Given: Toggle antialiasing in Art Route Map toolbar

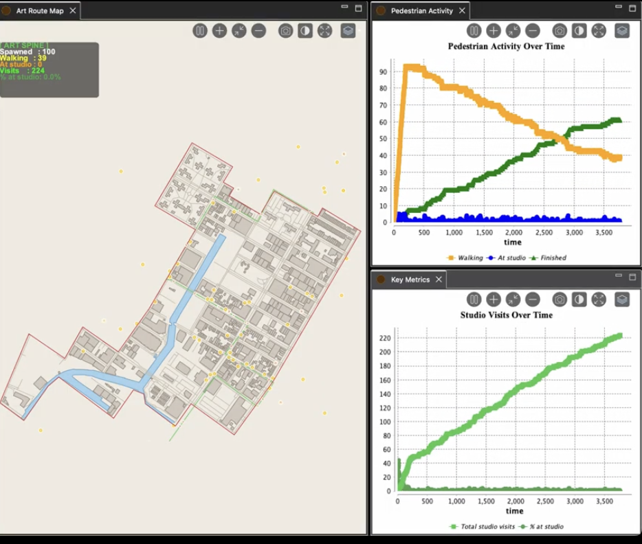Looking at the screenshot, I should pos(305,31).
